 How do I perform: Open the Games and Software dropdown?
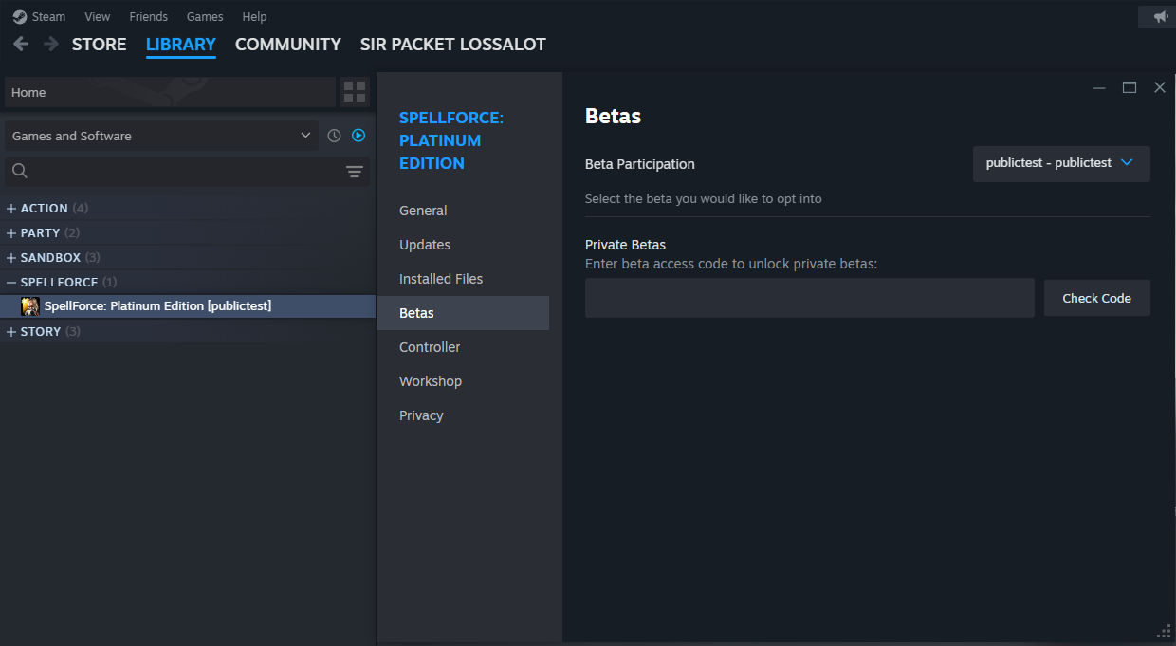pyautogui.click(x=161, y=136)
